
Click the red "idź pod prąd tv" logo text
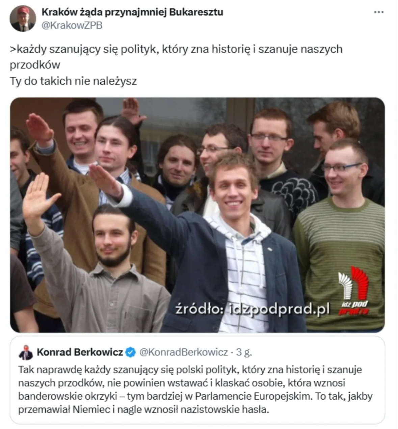pyautogui.click(x=353, y=307)
